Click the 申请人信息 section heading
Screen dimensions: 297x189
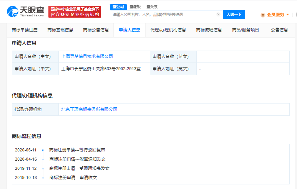pos(24,43)
